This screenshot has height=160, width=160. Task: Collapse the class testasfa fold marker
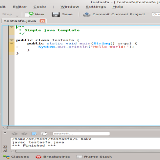tap(12, 40)
